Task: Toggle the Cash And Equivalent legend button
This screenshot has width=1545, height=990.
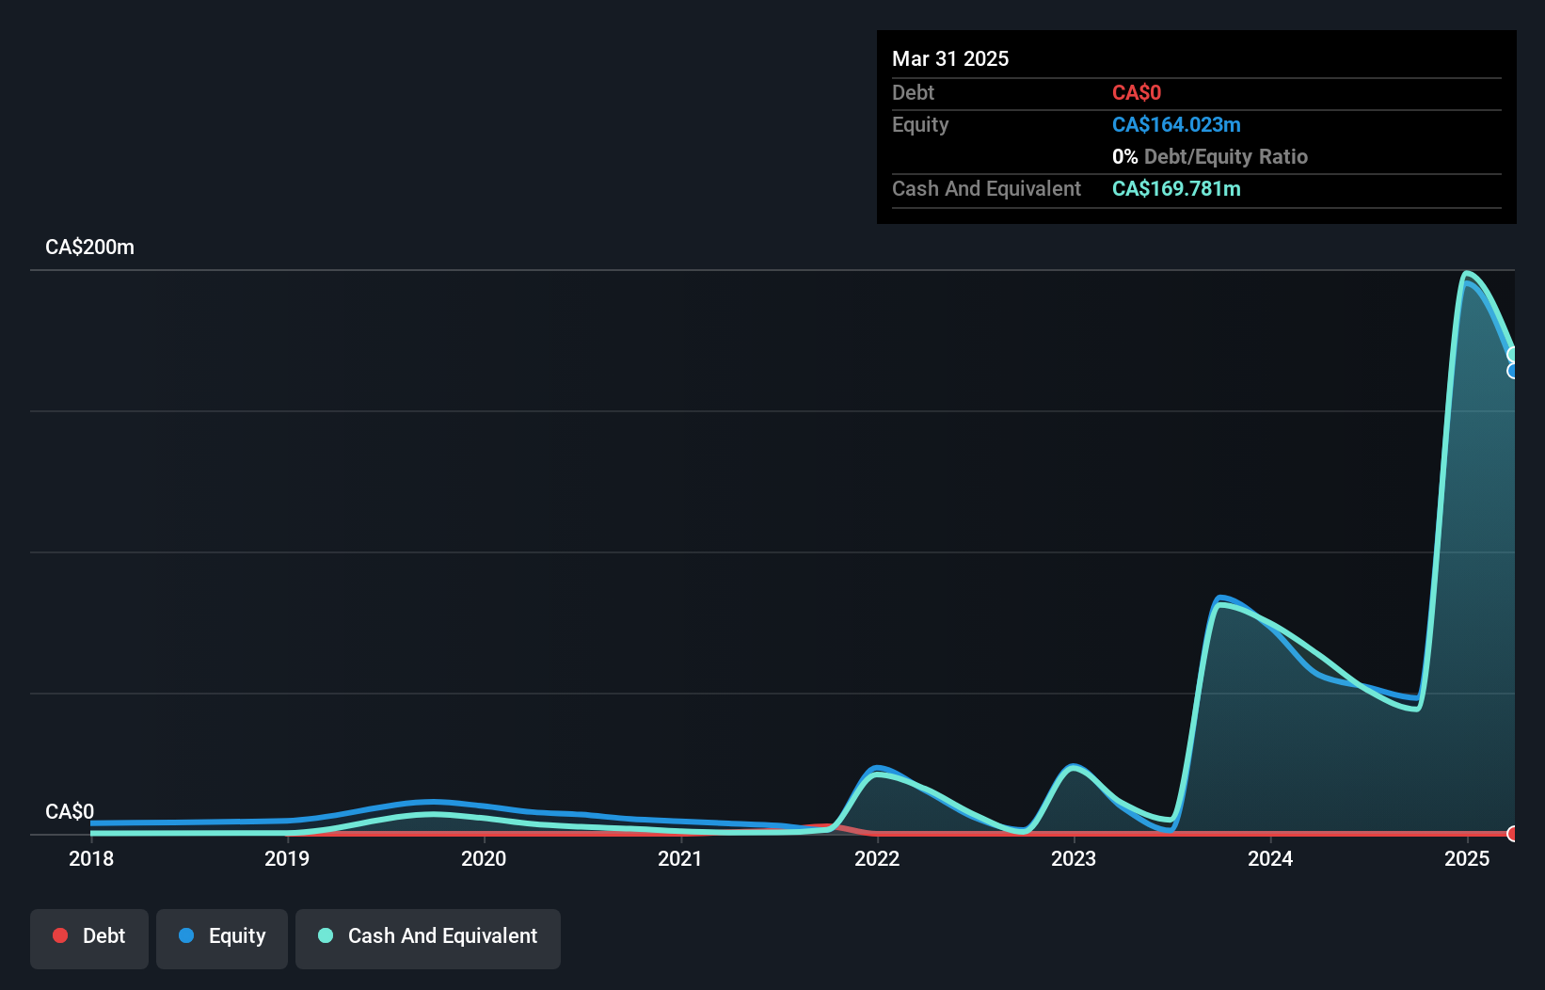Action: [x=428, y=938]
